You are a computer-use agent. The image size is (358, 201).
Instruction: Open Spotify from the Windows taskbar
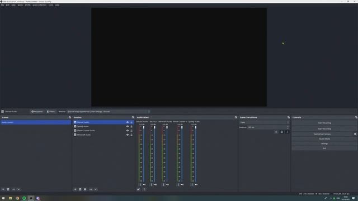click(24, 198)
